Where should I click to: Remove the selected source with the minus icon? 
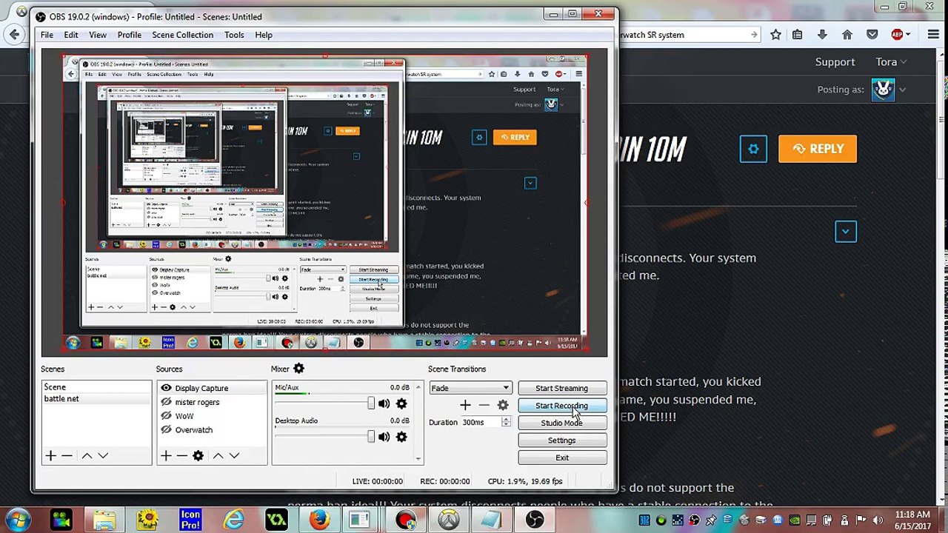tap(181, 456)
